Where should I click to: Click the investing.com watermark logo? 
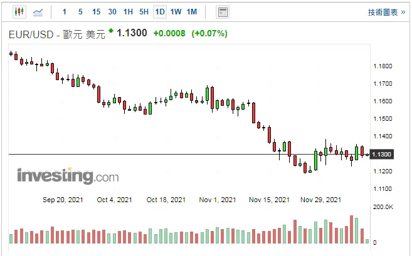click(68, 176)
